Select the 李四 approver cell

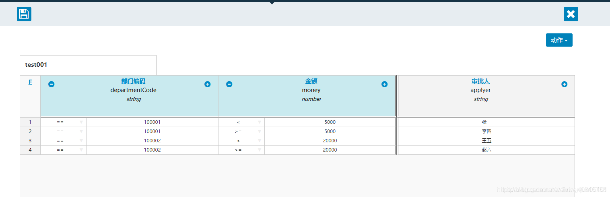[x=486, y=131]
